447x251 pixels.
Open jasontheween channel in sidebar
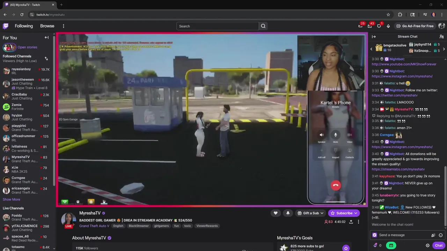[26, 84]
